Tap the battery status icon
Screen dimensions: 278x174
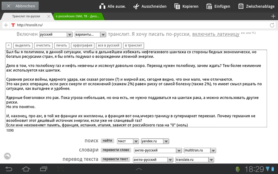[x=273, y=169]
